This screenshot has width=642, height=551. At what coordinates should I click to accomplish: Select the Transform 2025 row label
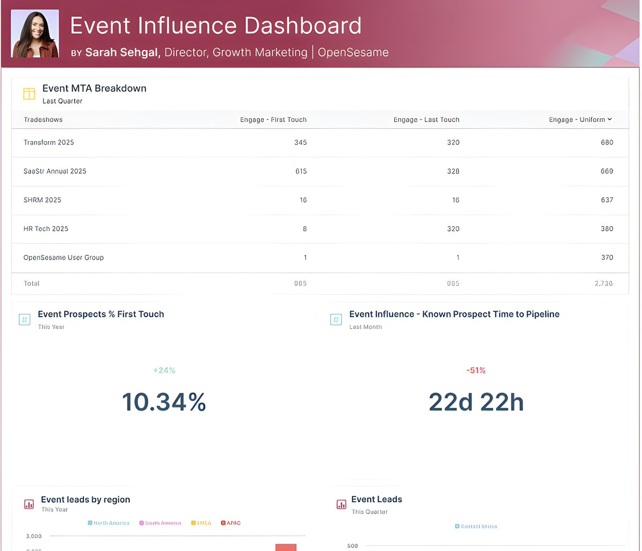[x=49, y=143]
